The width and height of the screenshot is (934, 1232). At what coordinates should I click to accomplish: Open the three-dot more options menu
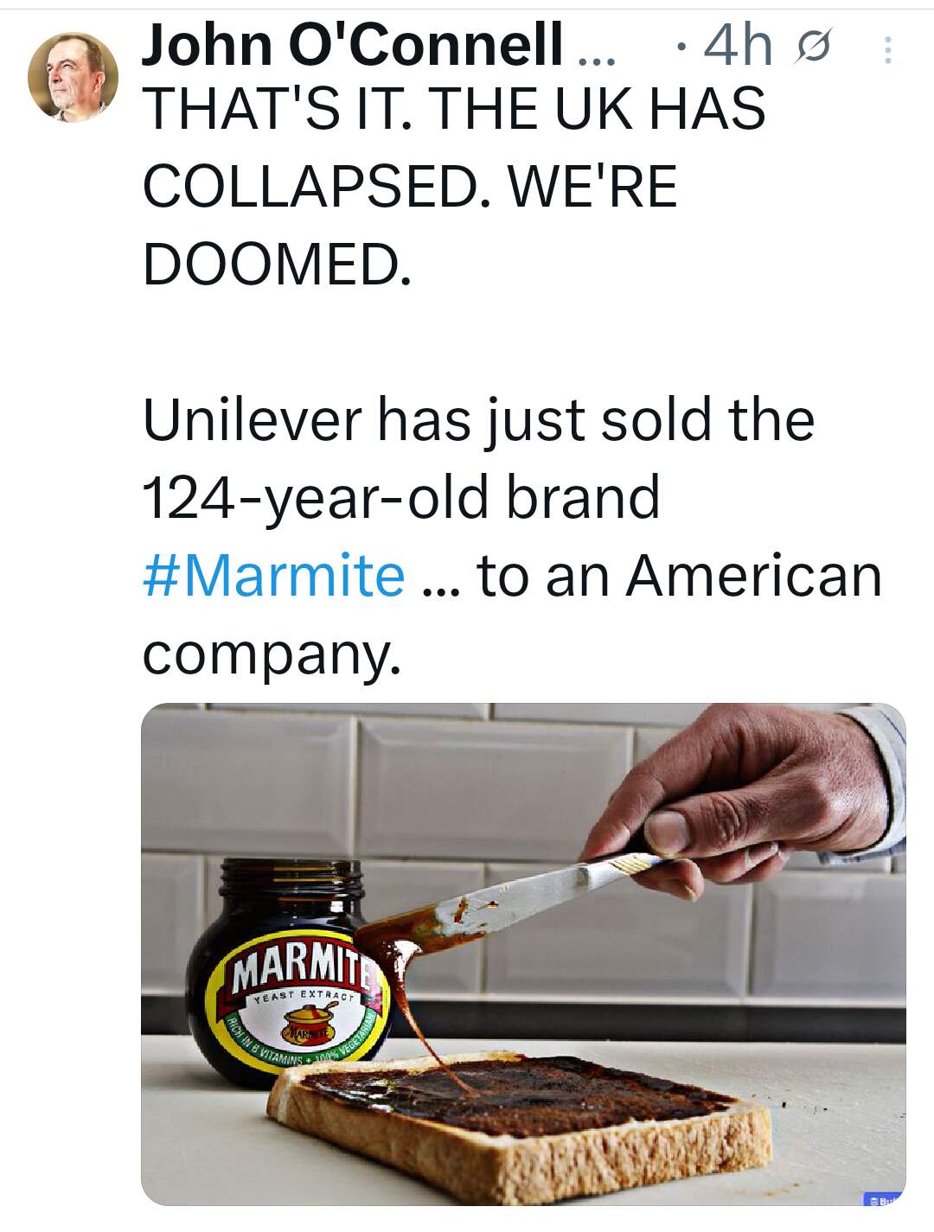[x=886, y=50]
